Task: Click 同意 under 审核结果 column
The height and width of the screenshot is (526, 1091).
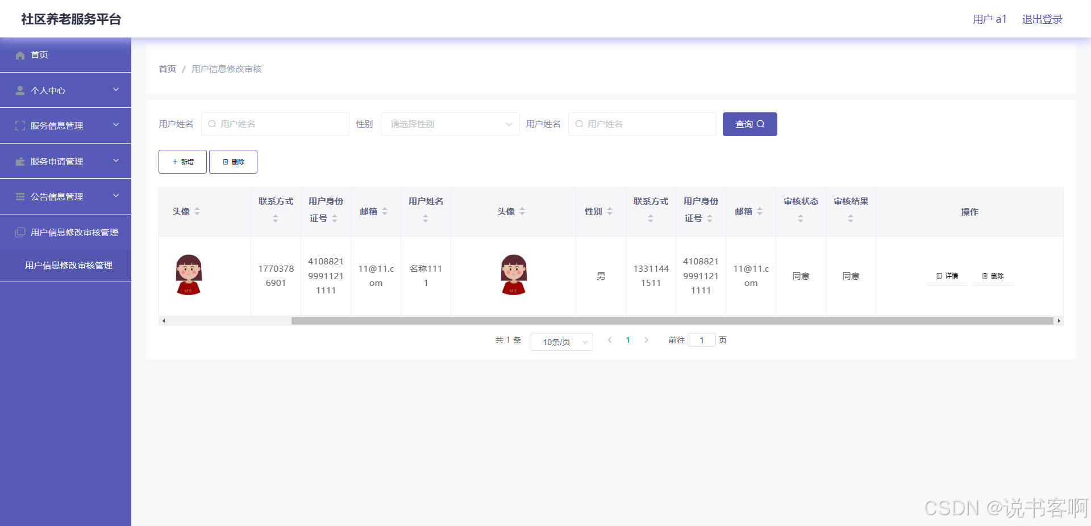Action: (x=851, y=276)
